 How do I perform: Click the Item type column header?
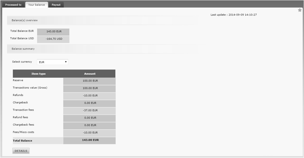point(38,74)
